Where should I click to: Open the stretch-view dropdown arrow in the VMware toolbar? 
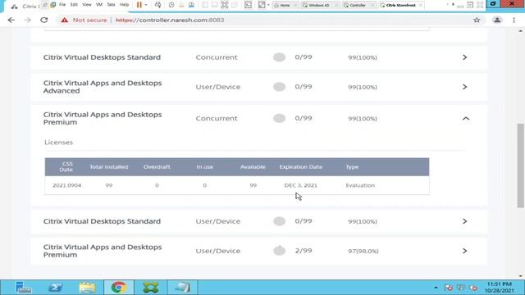pos(268,5)
